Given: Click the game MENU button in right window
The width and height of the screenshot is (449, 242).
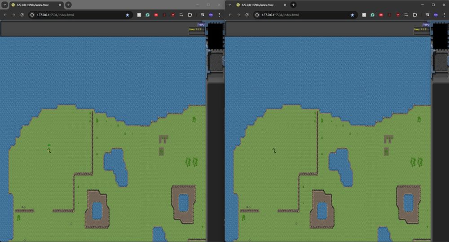Looking at the screenshot, I should pyautogui.click(x=427, y=25).
